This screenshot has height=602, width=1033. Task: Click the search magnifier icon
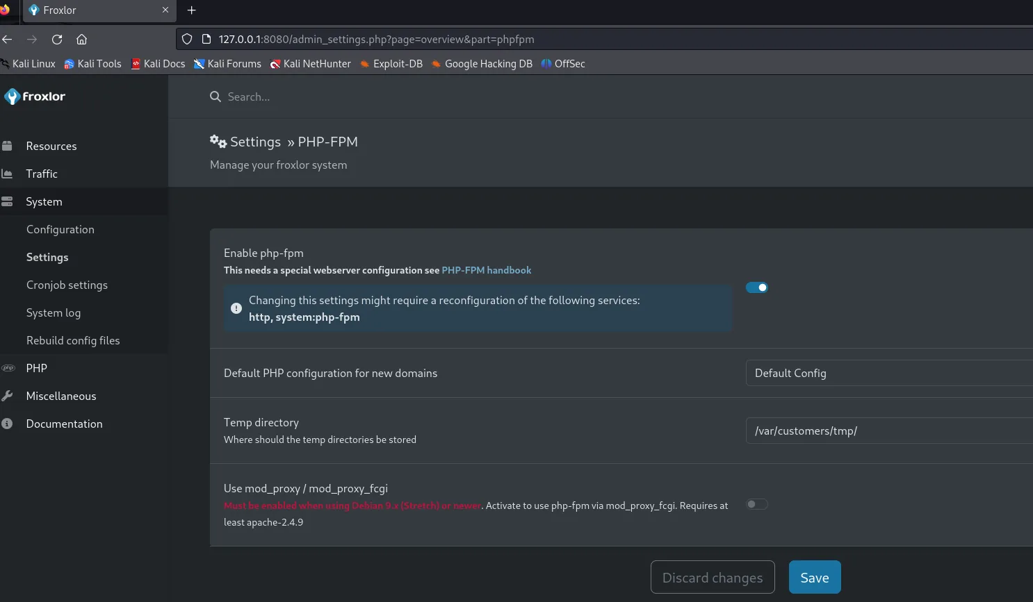point(215,97)
